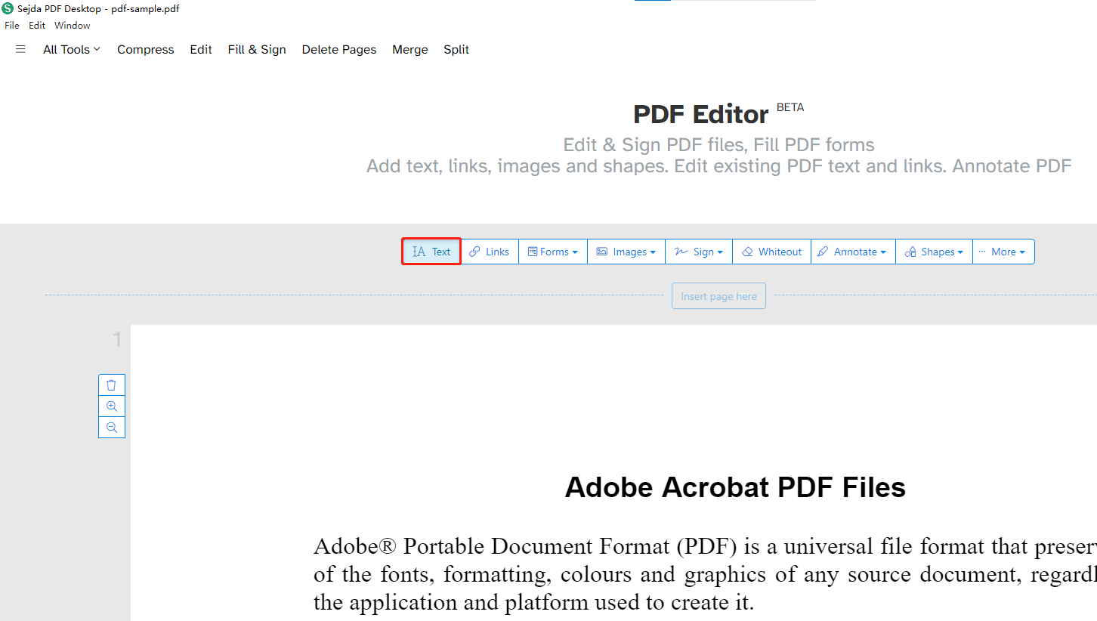Screen dimensions: 1097x621
Task: Open the More dropdown
Action: click(1003, 252)
